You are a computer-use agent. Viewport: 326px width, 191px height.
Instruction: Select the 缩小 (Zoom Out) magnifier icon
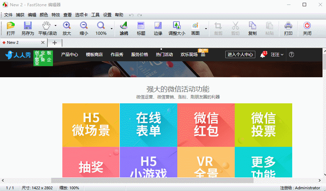[84, 25]
